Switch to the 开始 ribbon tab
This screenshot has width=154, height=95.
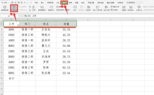(x=36, y=3)
